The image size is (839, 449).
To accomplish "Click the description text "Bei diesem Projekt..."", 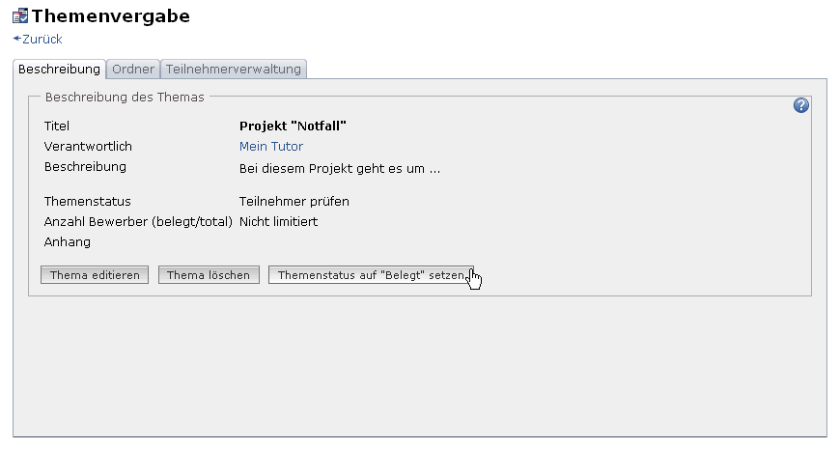I will click(x=340, y=168).
